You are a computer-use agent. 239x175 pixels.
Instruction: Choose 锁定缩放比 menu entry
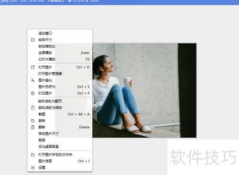(x=60, y=46)
